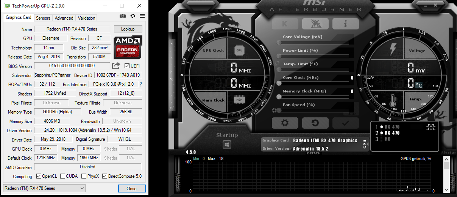The width and height of the screenshot is (457, 197).
Task: Click the monitoring graph scrollbar up arrow
Action: (446, 160)
